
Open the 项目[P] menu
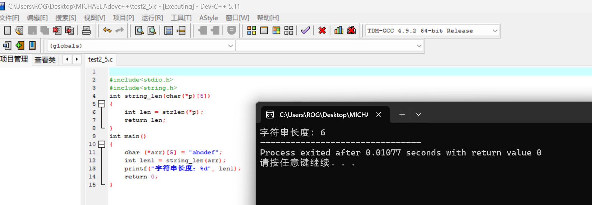click(124, 18)
